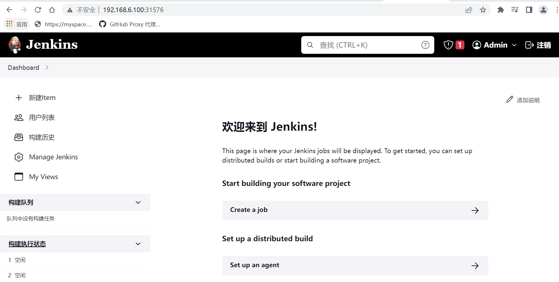Viewport: 559px width, 282px height.
Task: Click the browser back arrow
Action: tap(9, 10)
